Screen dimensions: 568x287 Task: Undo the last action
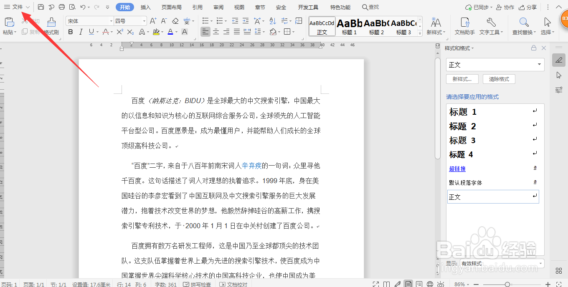(x=83, y=7)
